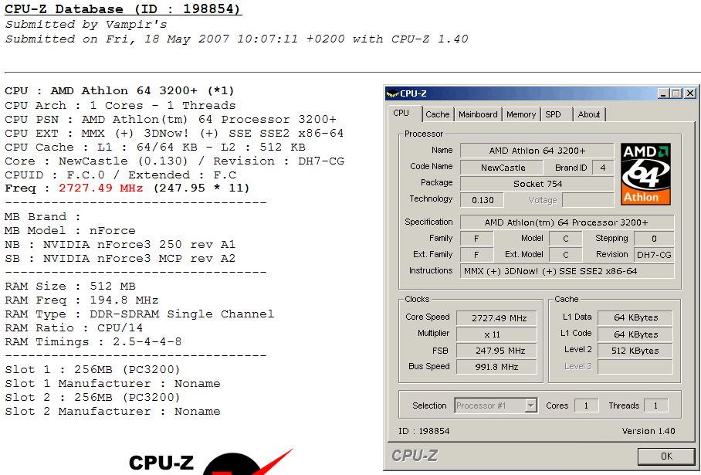Click the 'Version 1.40' text

coord(649,431)
